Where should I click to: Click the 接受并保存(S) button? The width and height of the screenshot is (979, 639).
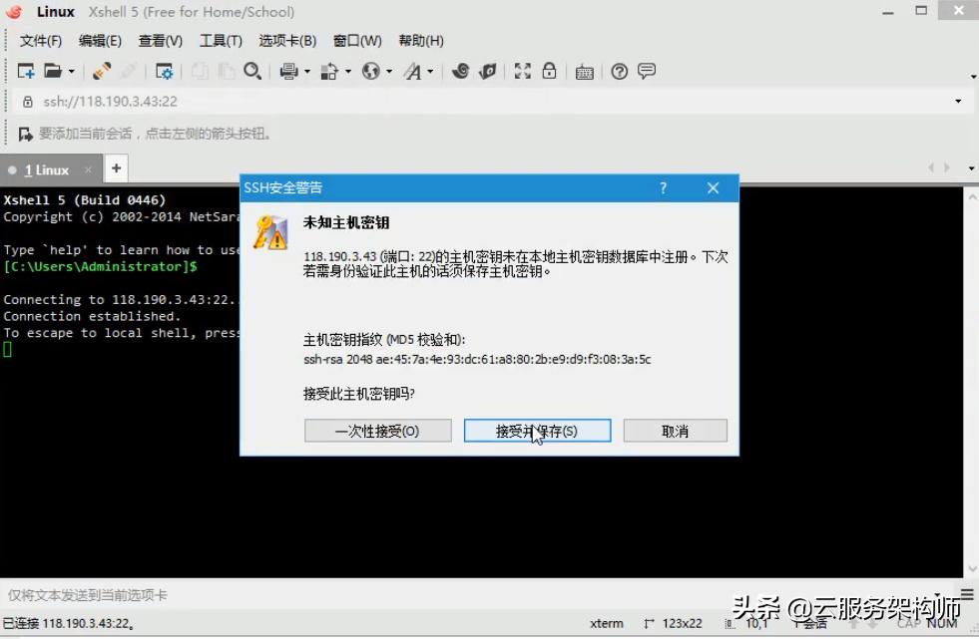click(537, 431)
